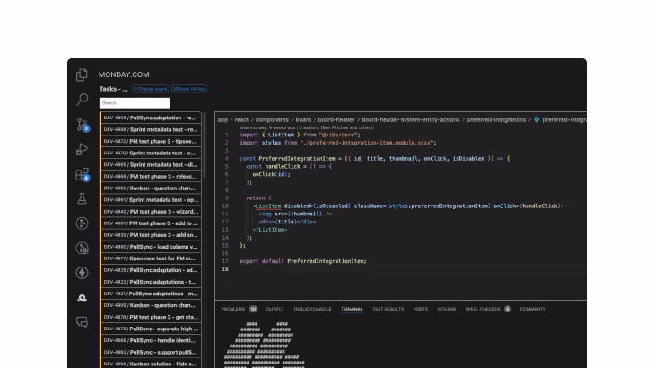
Task: Switch to the Test Results tab
Action: point(388,309)
